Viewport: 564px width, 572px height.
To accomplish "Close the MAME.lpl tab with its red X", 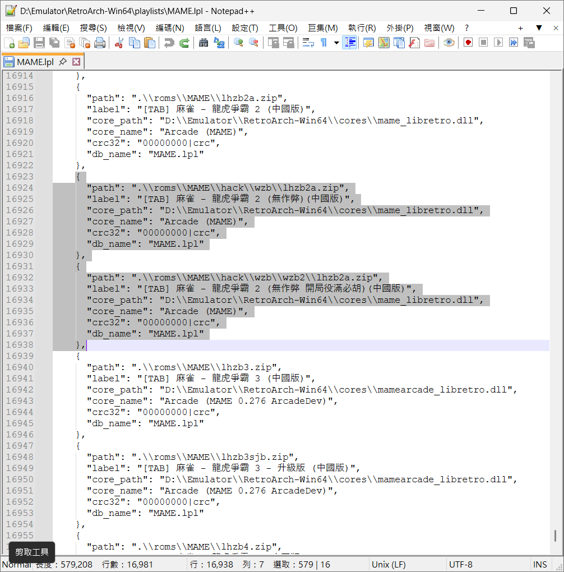I will (x=76, y=62).
